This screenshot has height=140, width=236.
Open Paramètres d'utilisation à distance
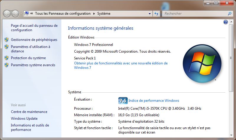click(30, 49)
